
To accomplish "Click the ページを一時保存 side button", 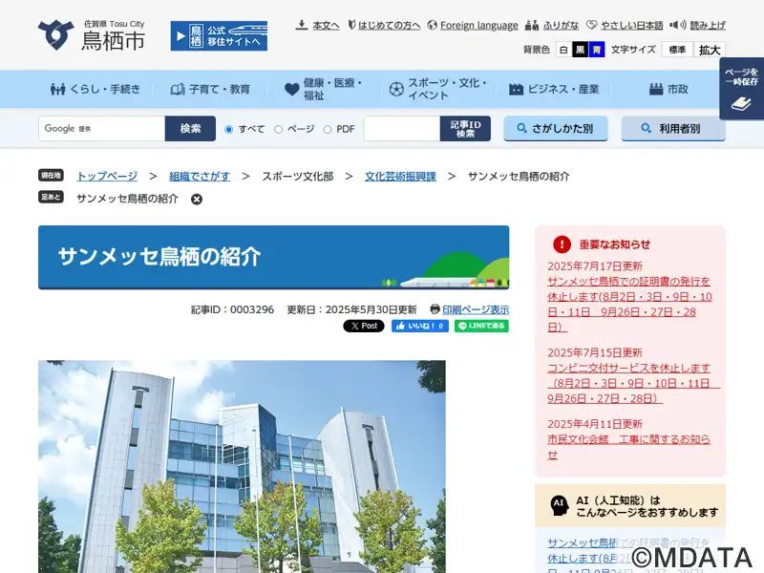I will pyautogui.click(x=742, y=89).
